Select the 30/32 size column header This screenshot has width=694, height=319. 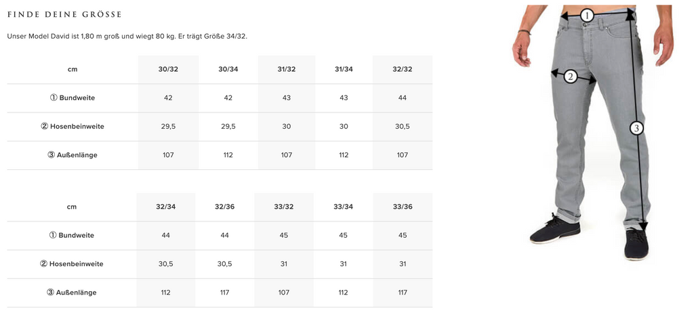168,70
